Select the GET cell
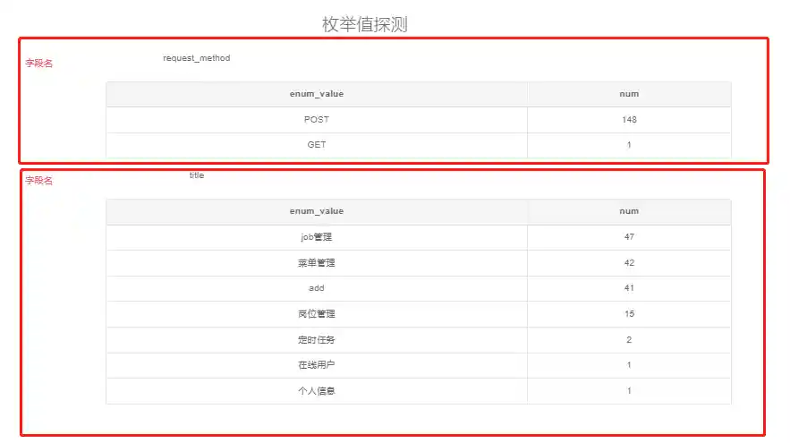The image size is (790, 443). tap(317, 145)
